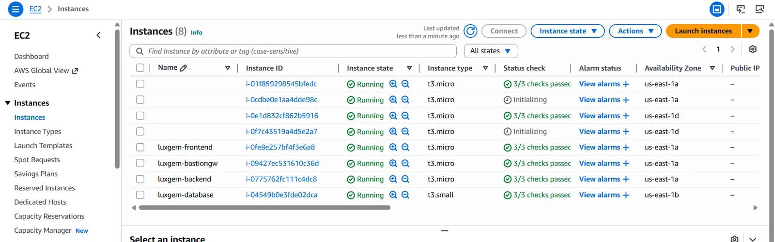Click the sidebar vertical scrollbar

[117, 99]
